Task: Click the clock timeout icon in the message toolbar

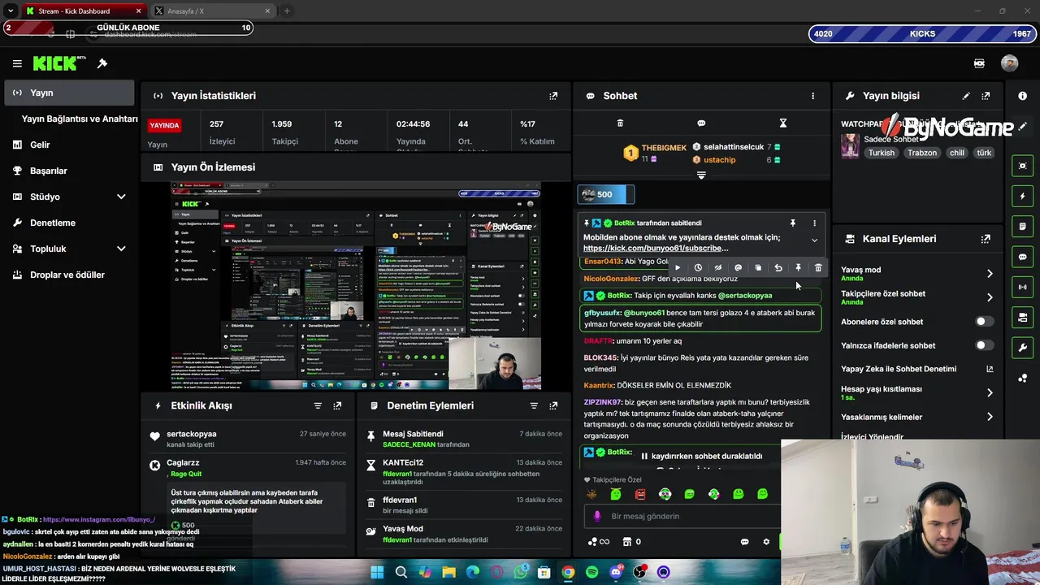Action: click(x=698, y=267)
